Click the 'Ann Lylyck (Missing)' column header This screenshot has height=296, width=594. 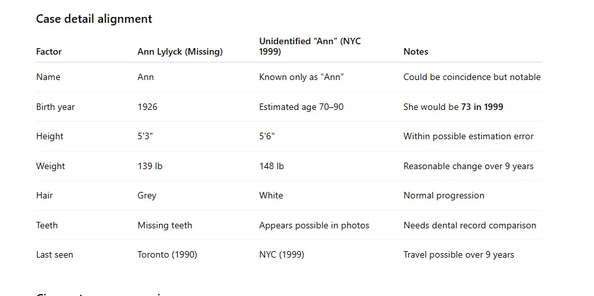pos(180,52)
